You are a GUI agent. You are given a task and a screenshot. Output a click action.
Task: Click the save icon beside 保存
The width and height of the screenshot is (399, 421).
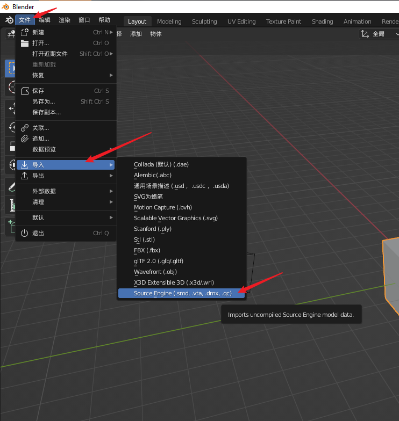pos(25,91)
